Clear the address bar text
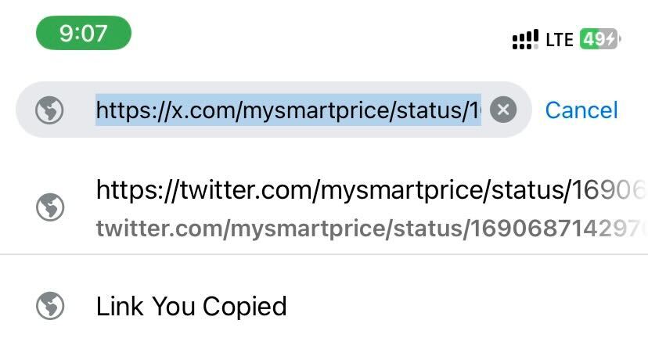The image size is (648, 349). (503, 110)
